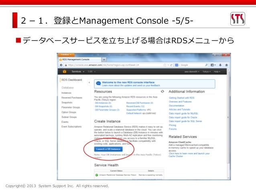Screen dimensions: 256x192
Task: Open the account name dropdown
Action: coord(192,72)
